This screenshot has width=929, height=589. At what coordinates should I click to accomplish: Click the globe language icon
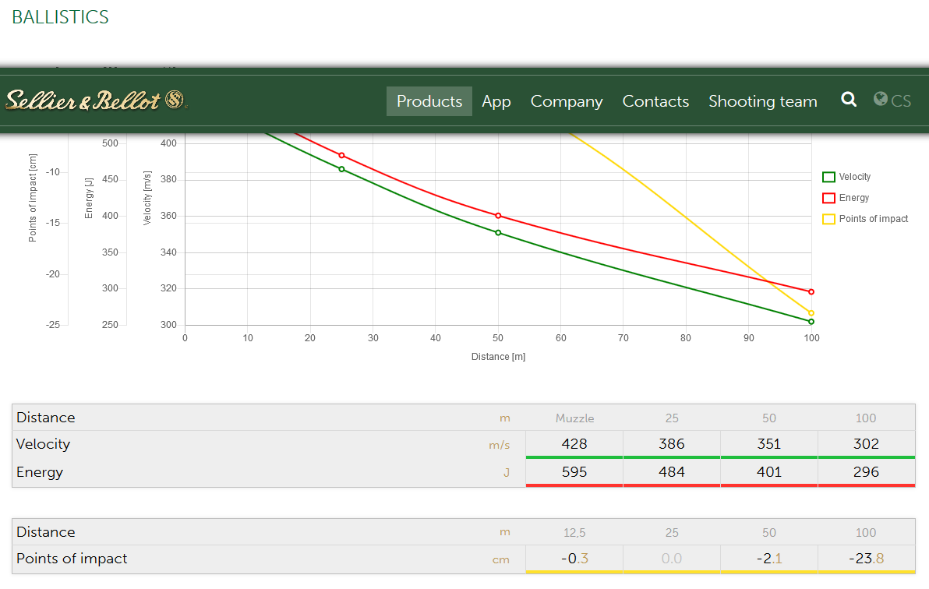pos(881,100)
